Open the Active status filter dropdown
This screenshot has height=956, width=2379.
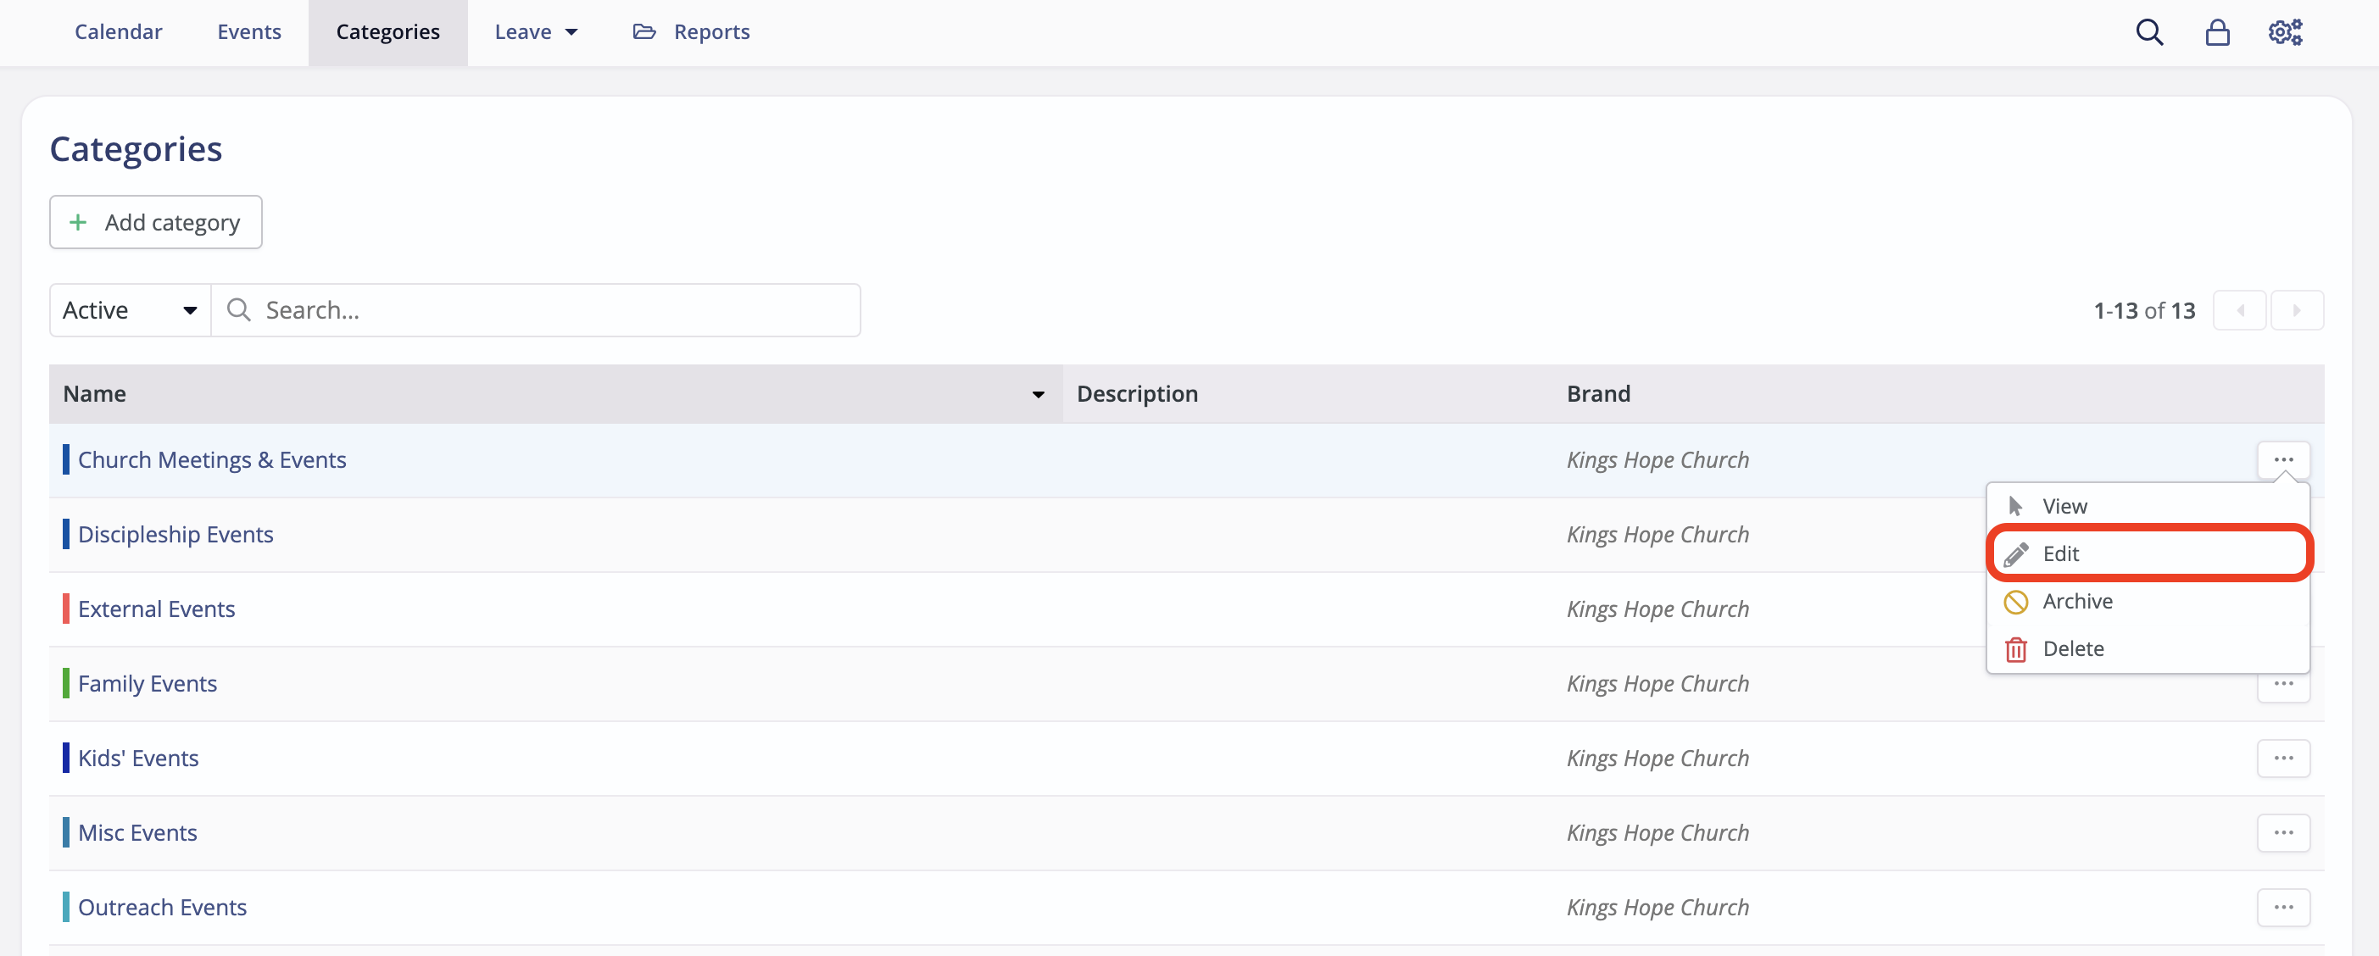(128, 309)
